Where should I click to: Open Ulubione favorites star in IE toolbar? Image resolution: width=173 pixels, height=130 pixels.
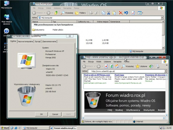[141, 66]
